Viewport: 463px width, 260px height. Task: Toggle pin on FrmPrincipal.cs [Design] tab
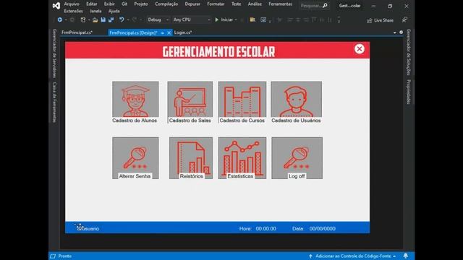click(162, 32)
